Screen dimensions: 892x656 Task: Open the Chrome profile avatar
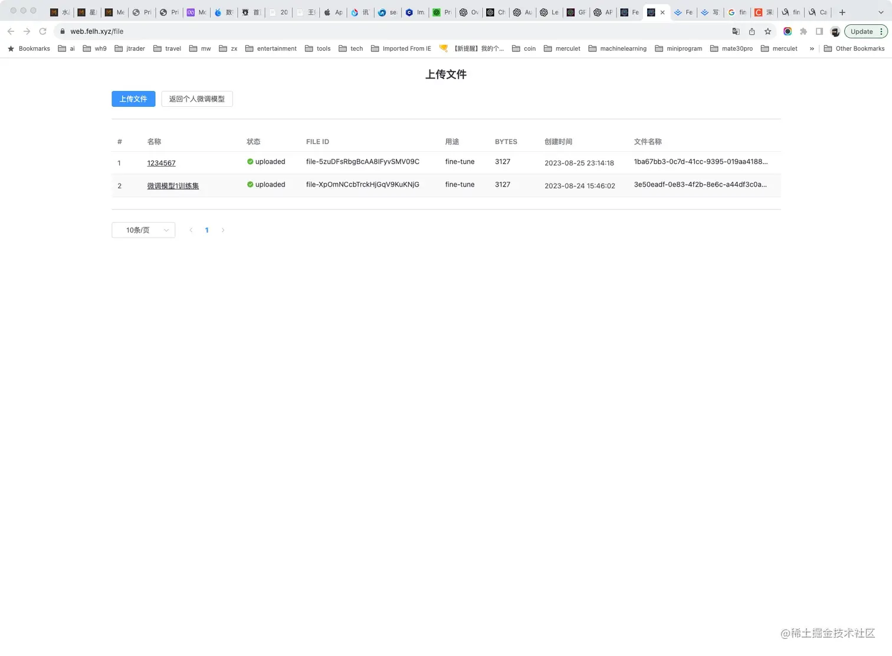click(x=835, y=31)
